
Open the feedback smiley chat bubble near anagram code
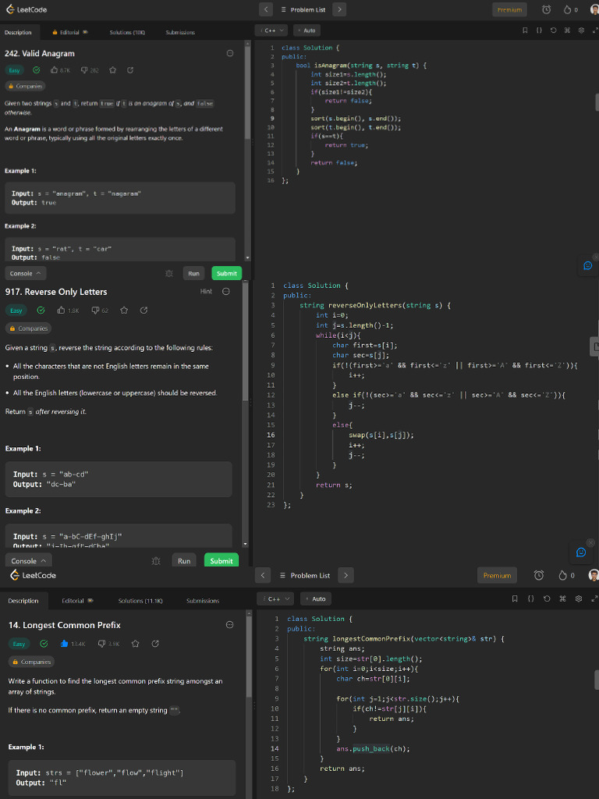588,265
